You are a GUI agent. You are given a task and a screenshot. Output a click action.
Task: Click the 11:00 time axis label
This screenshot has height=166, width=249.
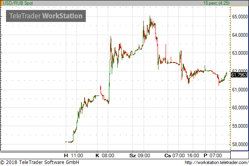[x=77, y=155]
